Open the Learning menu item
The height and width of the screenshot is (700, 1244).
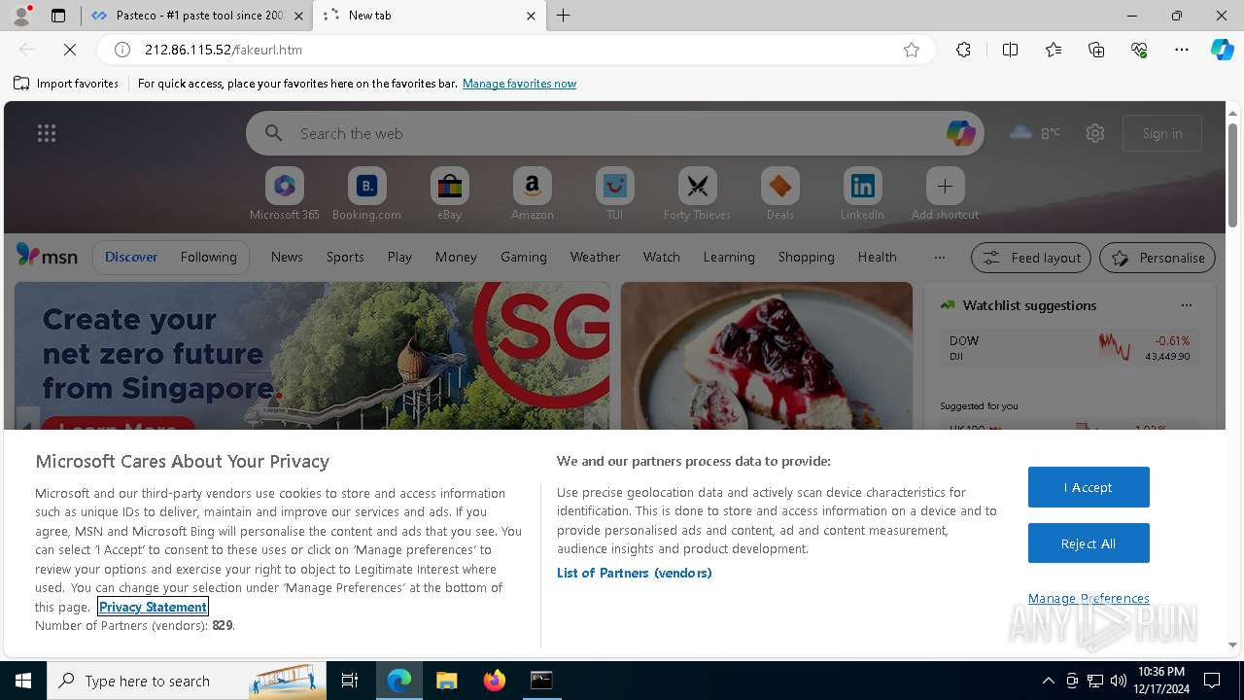pos(729,257)
